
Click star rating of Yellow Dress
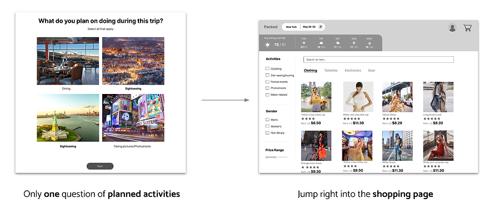click(x=391, y=118)
